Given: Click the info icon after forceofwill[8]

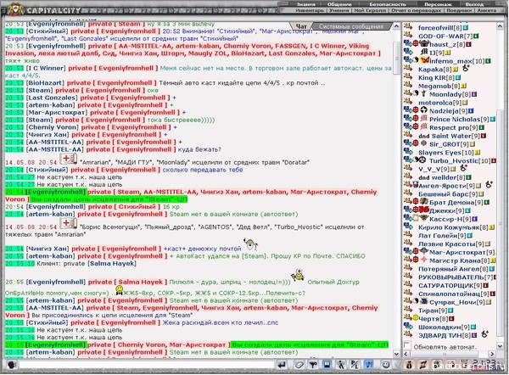Looking at the screenshot, I should (x=466, y=28).
